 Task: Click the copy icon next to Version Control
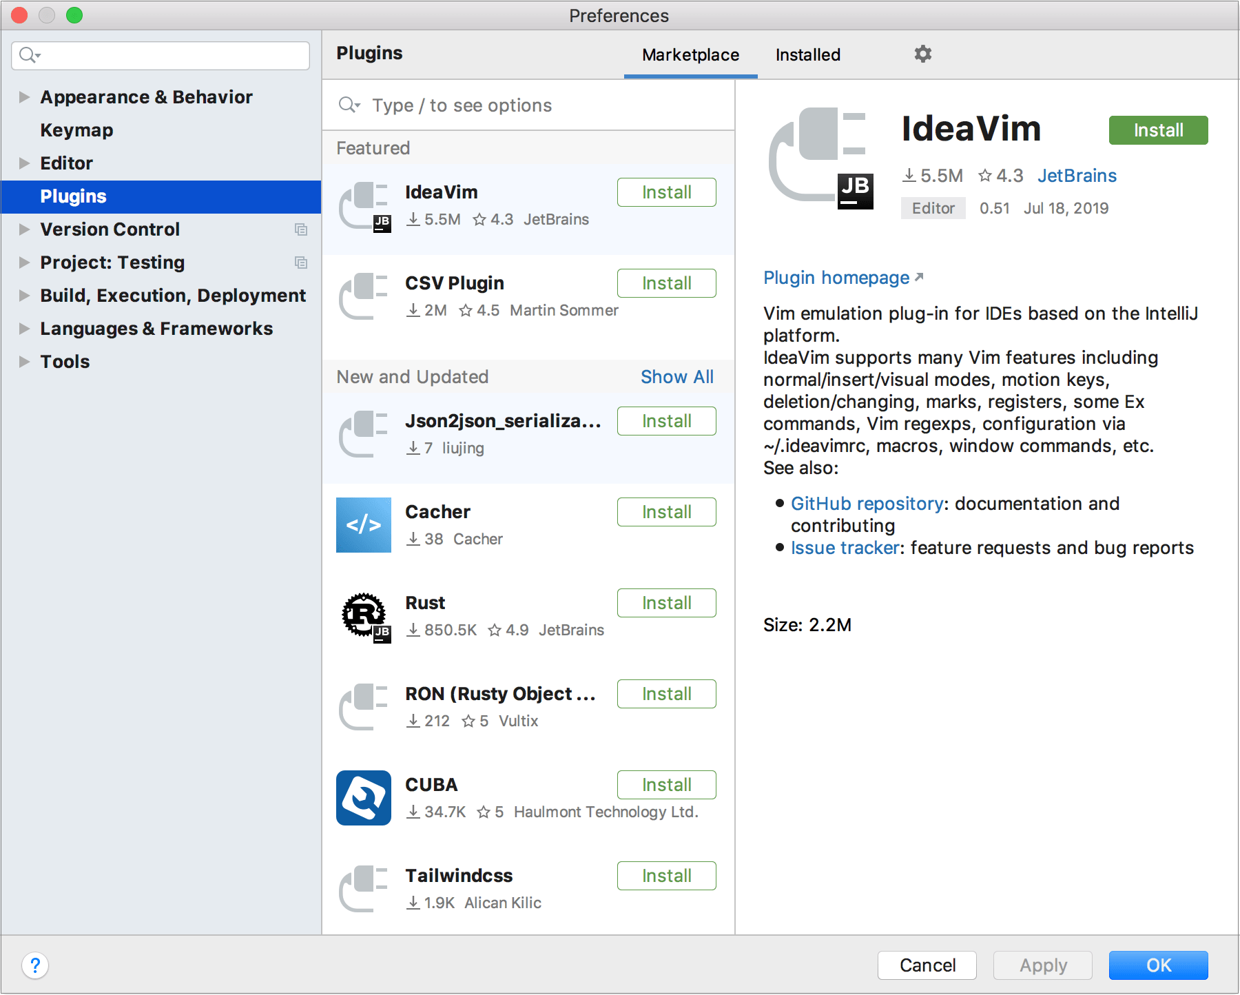(x=301, y=229)
